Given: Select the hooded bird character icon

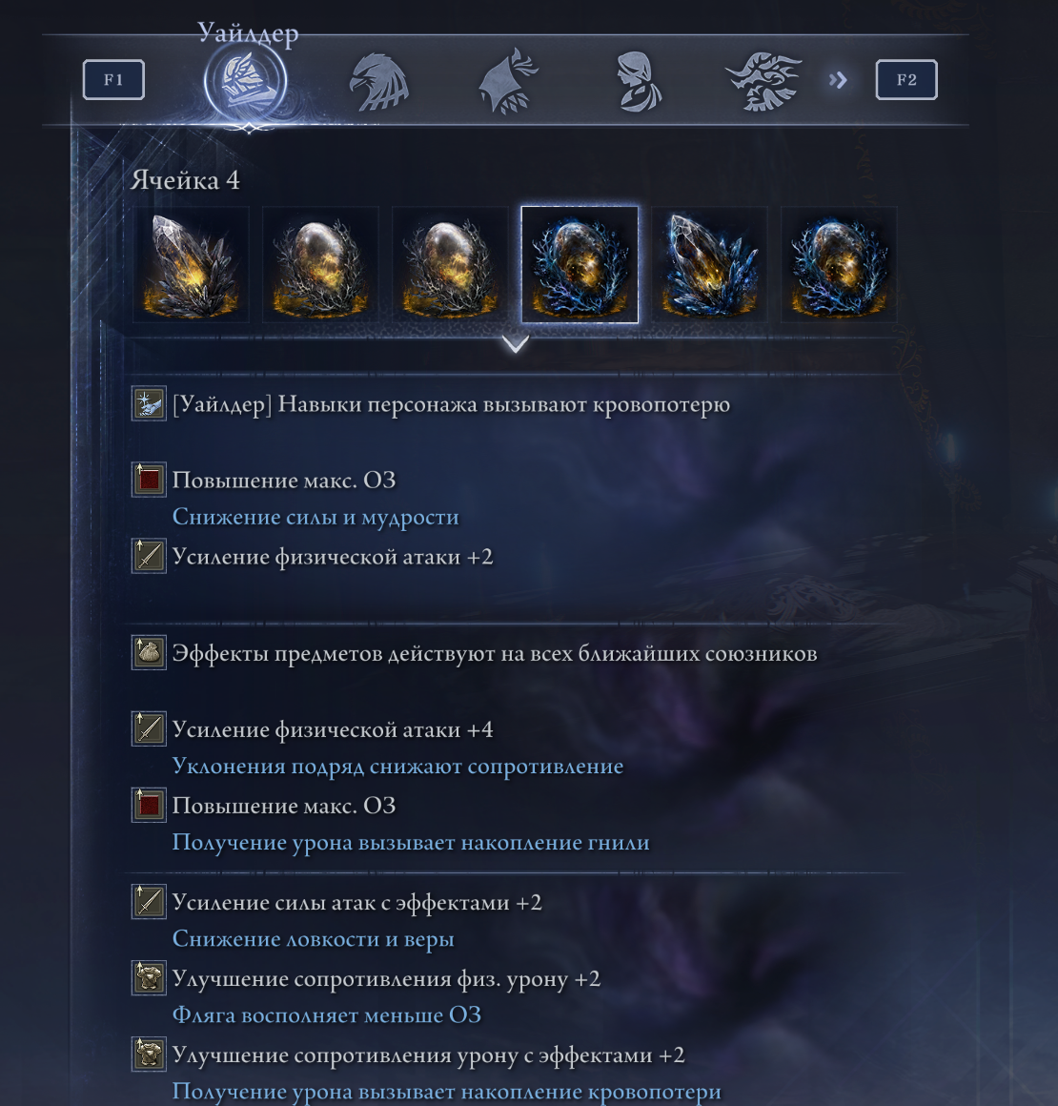Looking at the screenshot, I should pyautogui.click(x=508, y=81).
